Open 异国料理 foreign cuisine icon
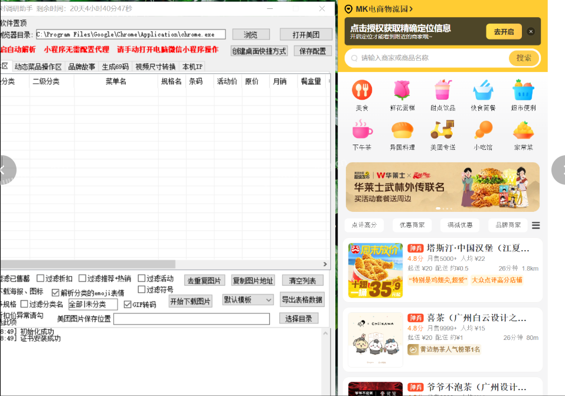 tap(402, 129)
